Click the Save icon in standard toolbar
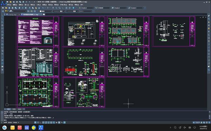Image resolution: width=211 pixels, height=131 pixels. click(x=9, y=8)
